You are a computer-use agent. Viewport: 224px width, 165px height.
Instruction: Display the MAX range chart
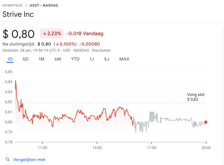point(124,59)
